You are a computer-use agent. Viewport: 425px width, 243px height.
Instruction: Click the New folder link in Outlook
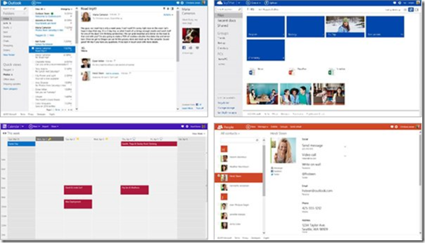coord(9,55)
